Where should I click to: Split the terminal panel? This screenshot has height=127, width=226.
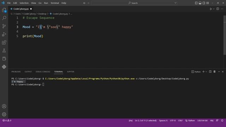tap(210, 72)
